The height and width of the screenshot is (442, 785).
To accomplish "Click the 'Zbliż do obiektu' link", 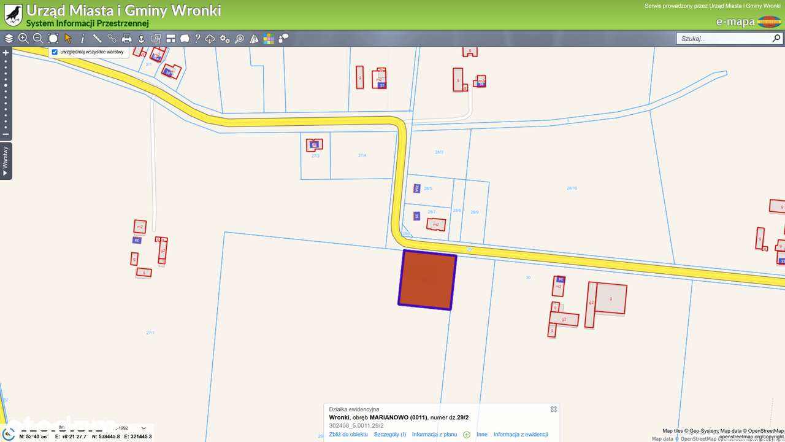I will point(348,435).
